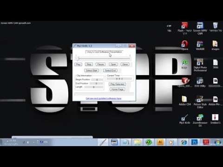223x167 pixels.
Task: Click the Mp3 Knife taskbar button
Action: coord(103,142)
